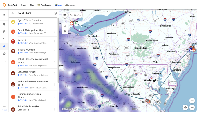
Task: Open the tracks panel in sidebar
Action: pos(4,39)
